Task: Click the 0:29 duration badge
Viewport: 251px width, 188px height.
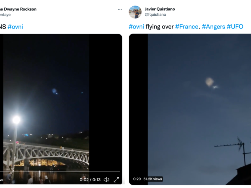Action: (x=136, y=179)
